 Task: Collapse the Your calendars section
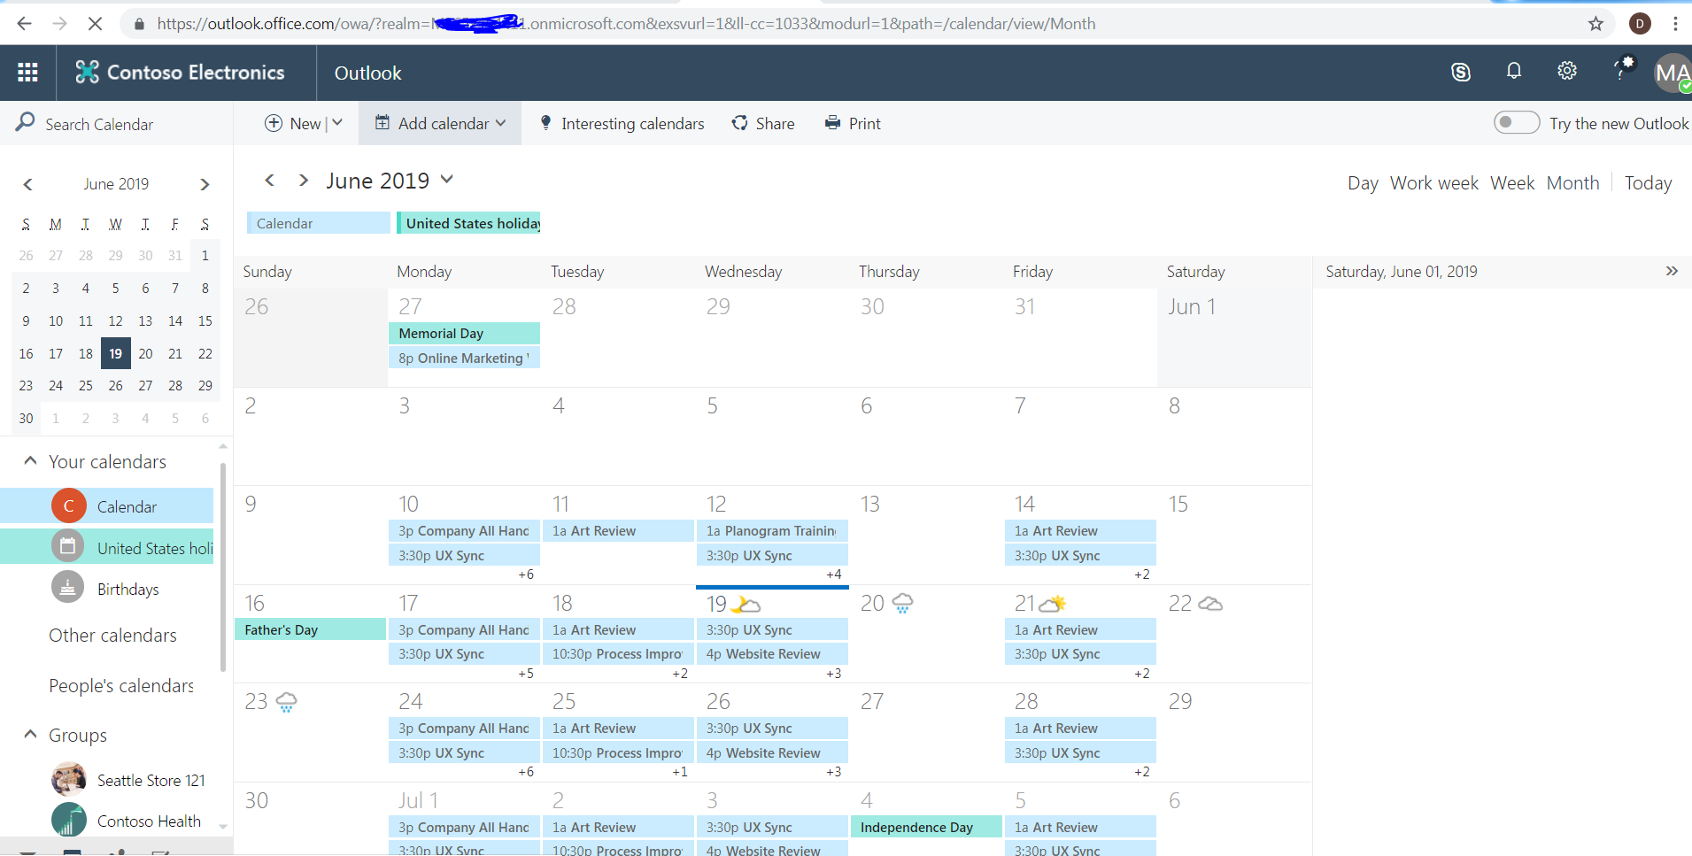(x=30, y=461)
